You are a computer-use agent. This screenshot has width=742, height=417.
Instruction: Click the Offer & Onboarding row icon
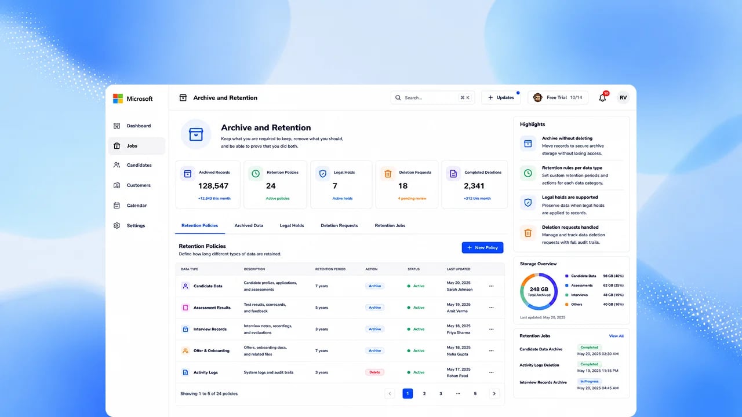[x=185, y=351]
